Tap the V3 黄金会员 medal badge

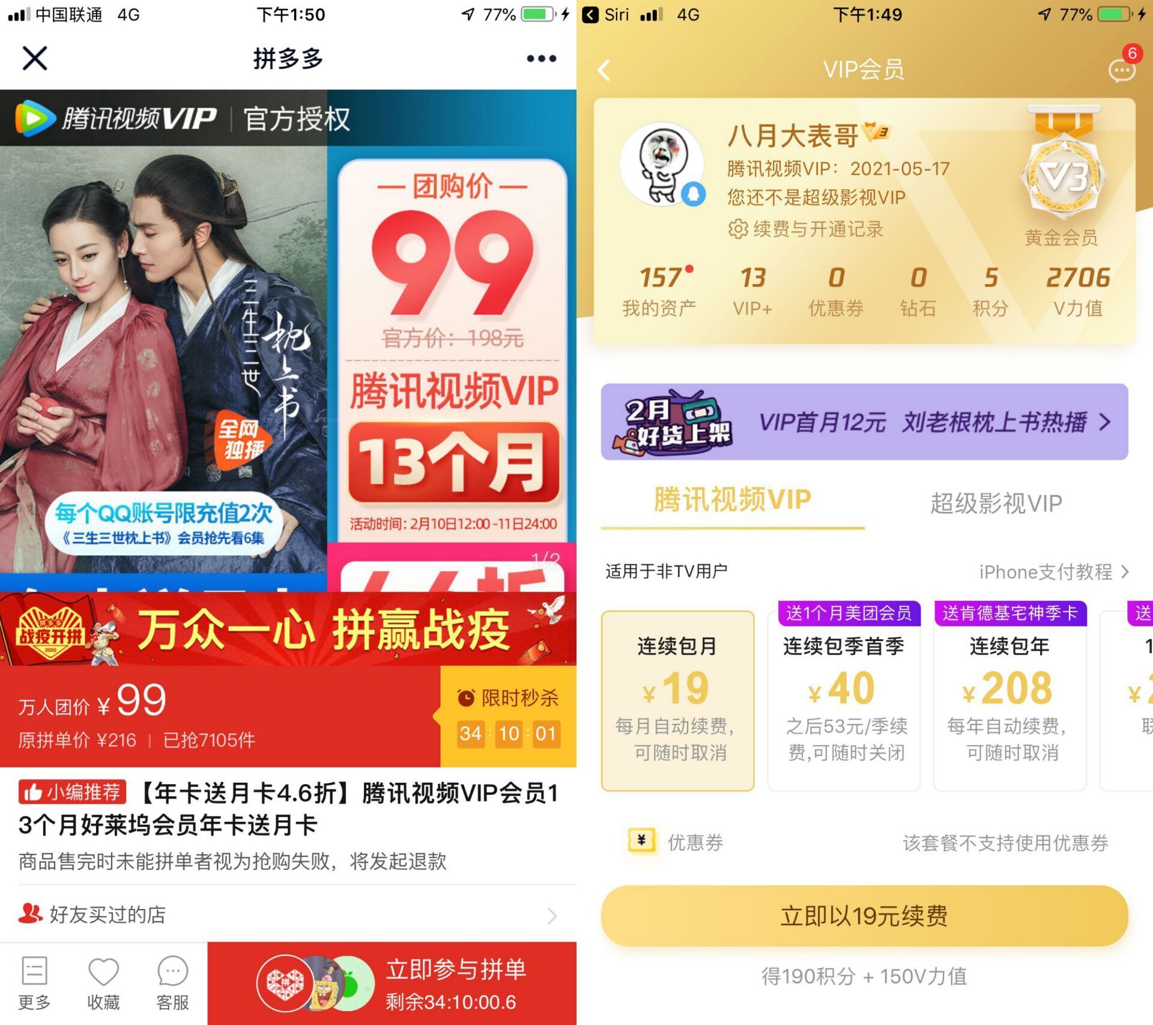[x=1062, y=174]
